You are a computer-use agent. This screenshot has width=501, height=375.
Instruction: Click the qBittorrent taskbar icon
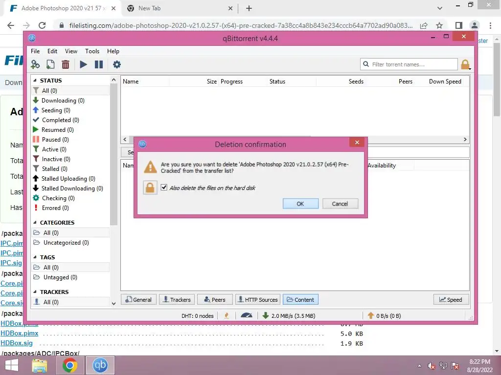point(100,365)
